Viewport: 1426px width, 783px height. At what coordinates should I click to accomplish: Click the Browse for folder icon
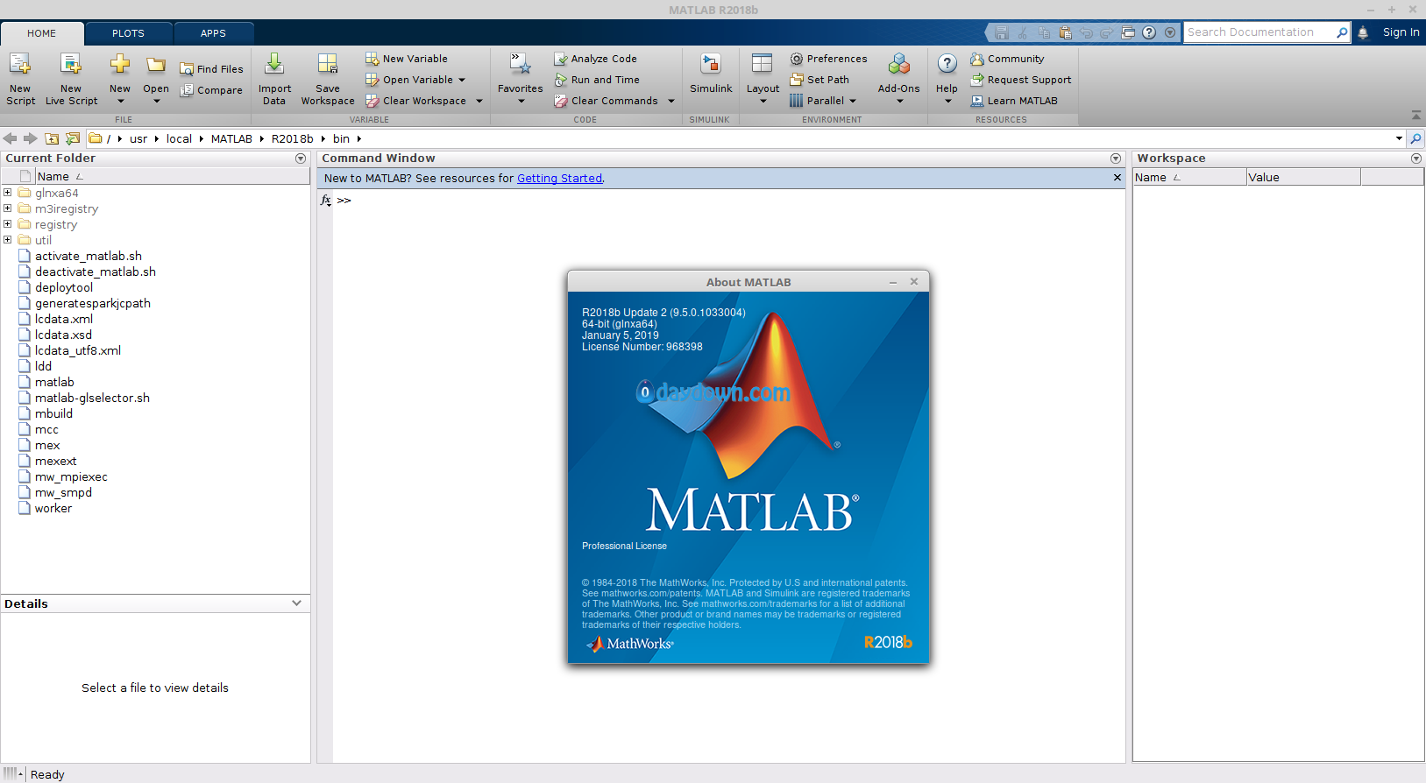click(x=73, y=138)
